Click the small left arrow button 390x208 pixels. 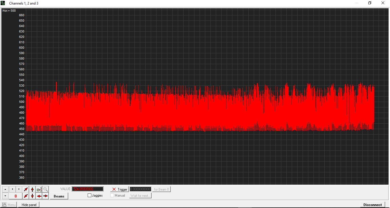point(12,189)
